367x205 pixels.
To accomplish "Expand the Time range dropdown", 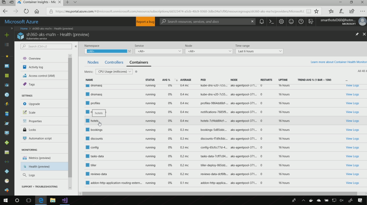I will 259,51.
